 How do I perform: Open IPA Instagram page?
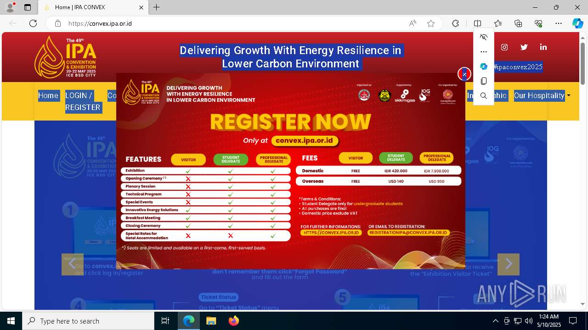(x=504, y=47)
